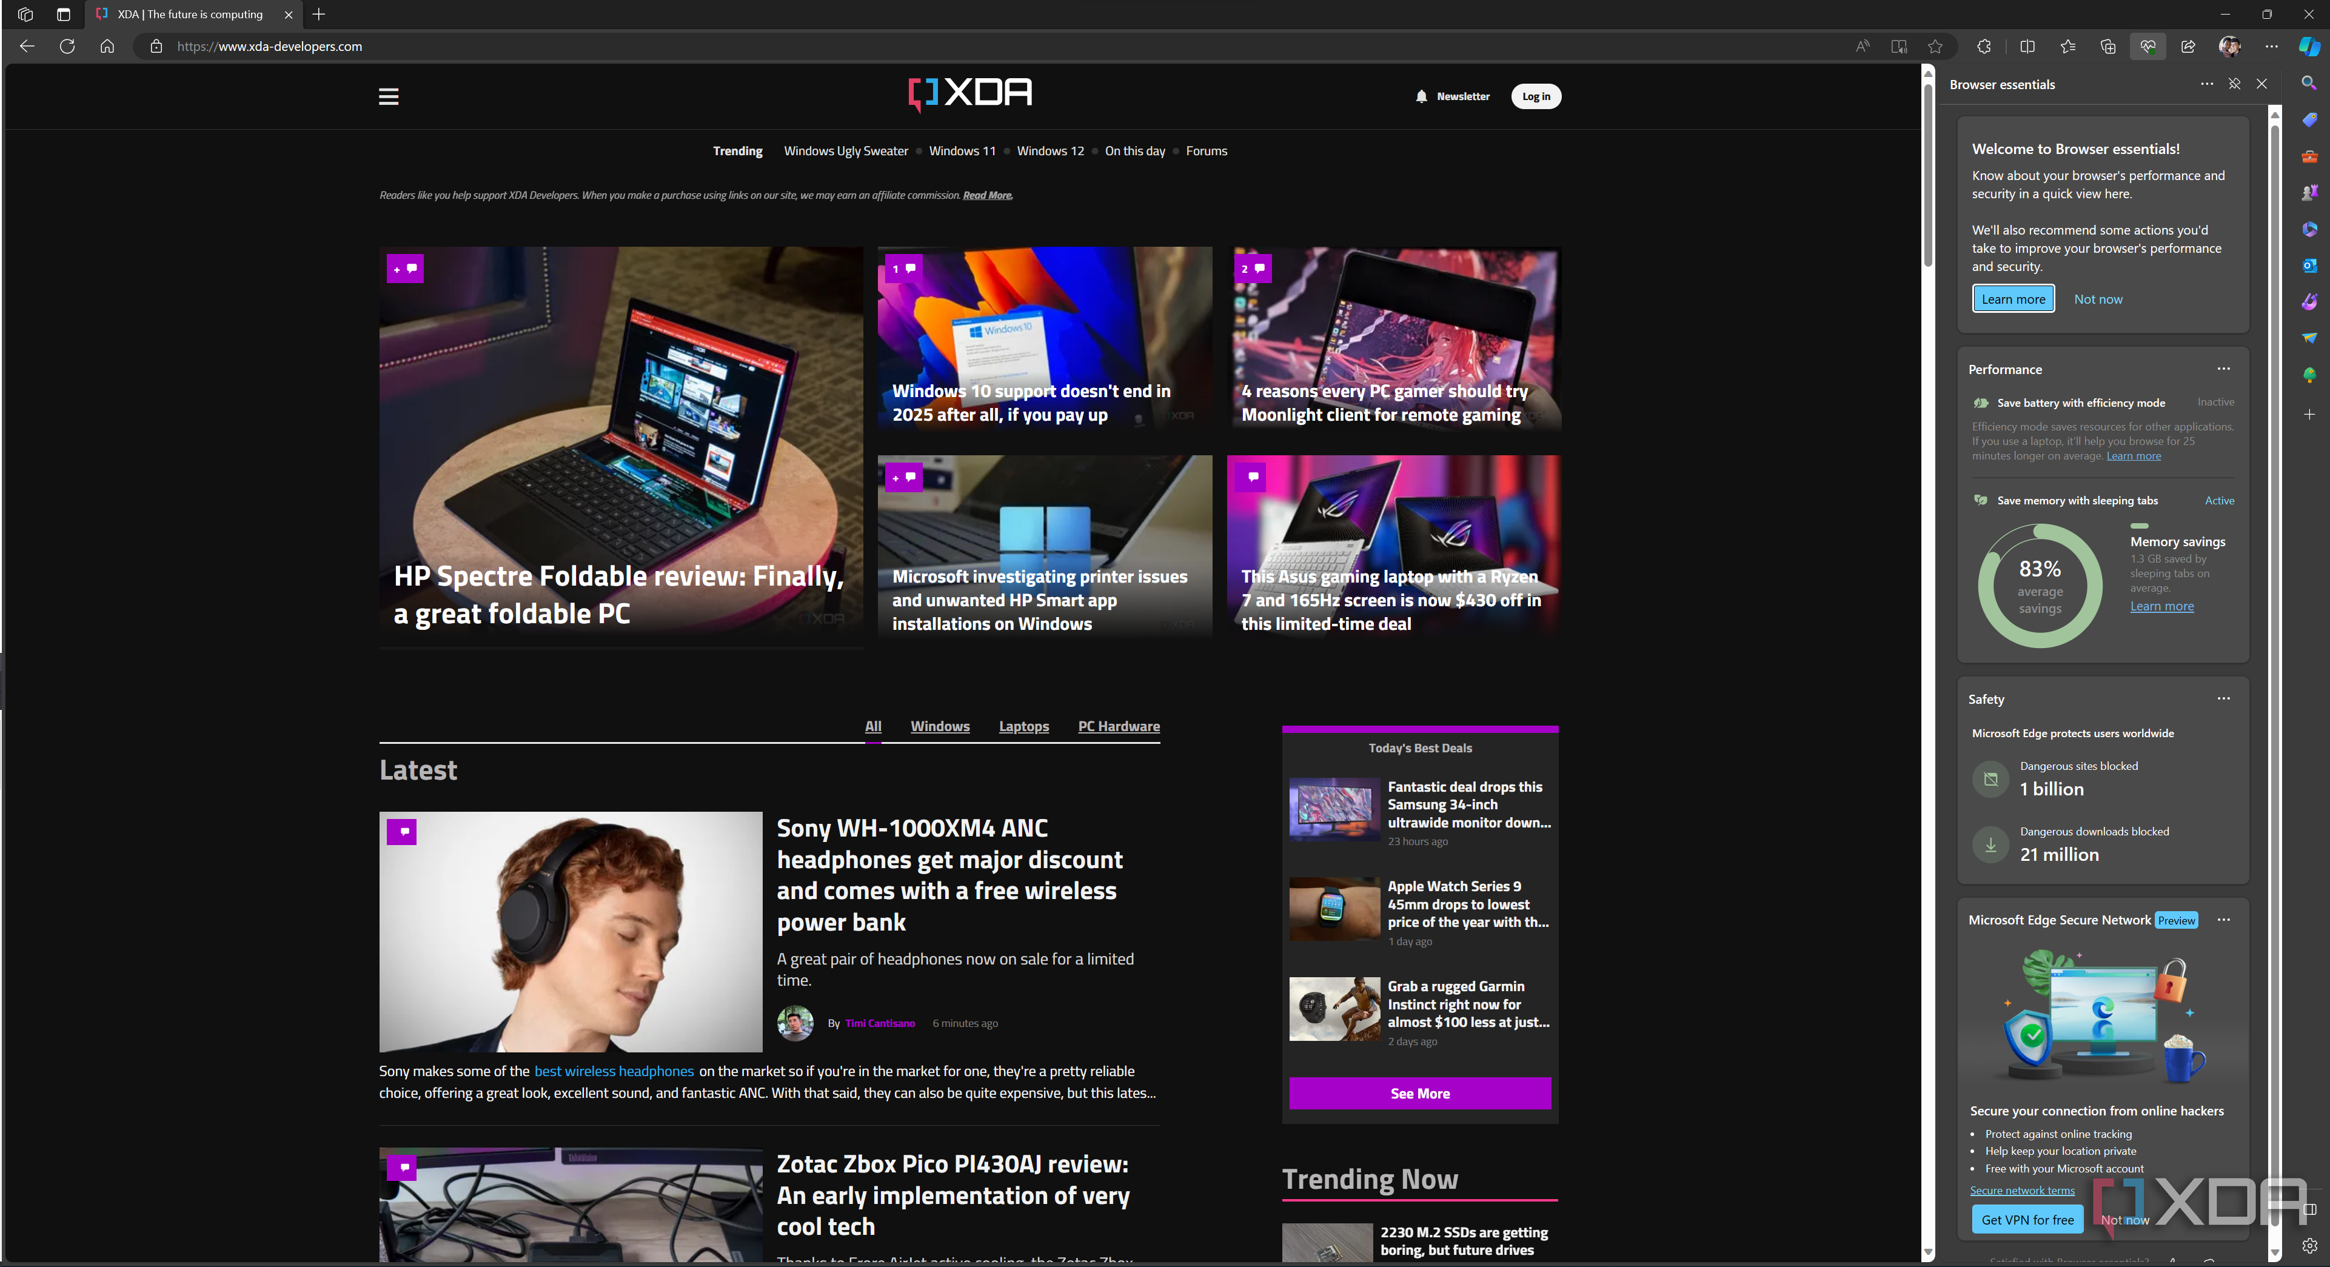Go back to the previous page
Screen dimensions: 2330x1267
coord(27,46)
